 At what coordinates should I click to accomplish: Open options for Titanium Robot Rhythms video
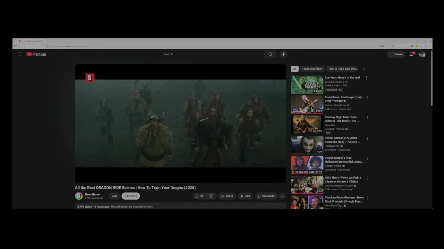(367, 198)
